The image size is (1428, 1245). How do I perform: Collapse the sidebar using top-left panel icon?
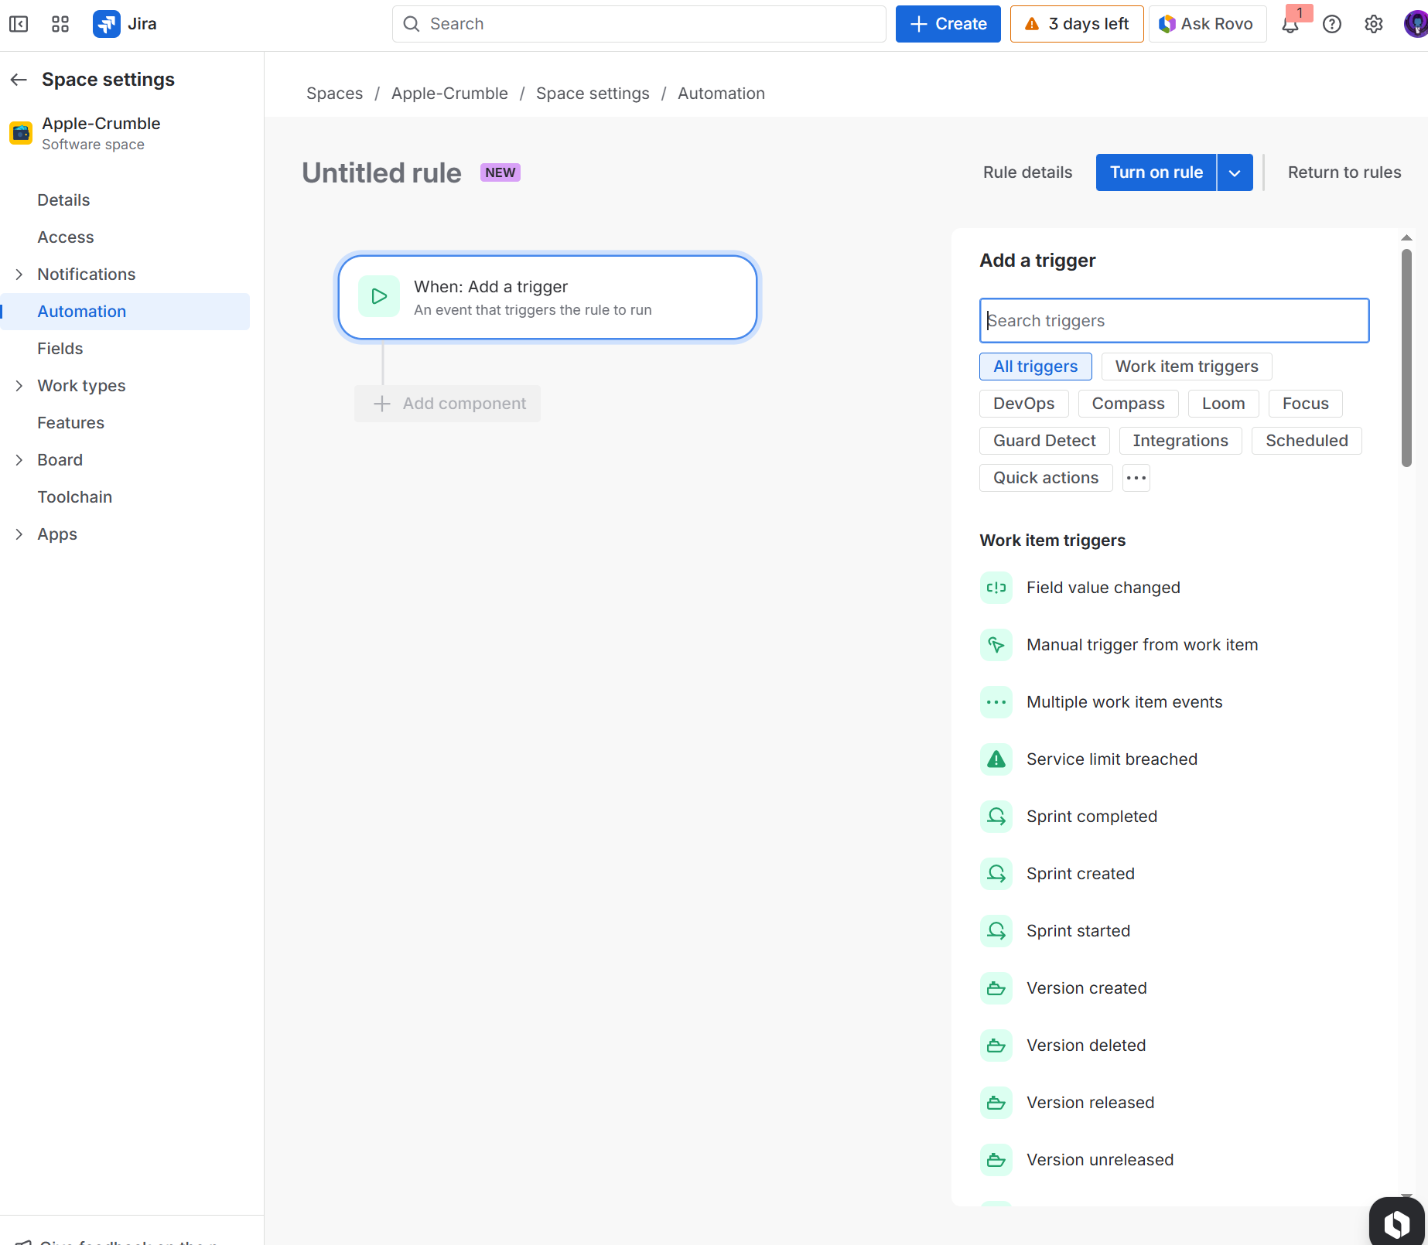[19, 25]
